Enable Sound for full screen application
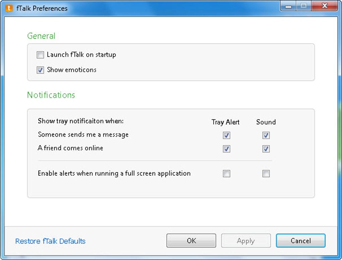Viewport: 342px width, 260px height. tap(266, 174)
